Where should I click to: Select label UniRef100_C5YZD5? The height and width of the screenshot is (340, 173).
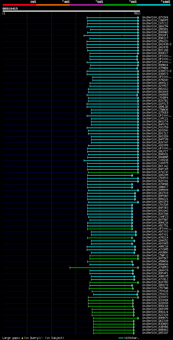[155, 205]
